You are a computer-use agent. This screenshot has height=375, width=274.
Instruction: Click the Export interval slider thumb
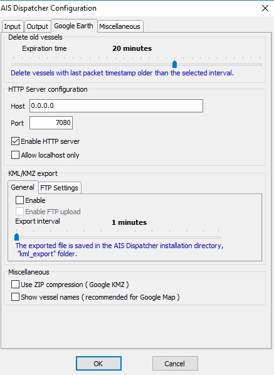pyautogui.click(x=16, y=237)
